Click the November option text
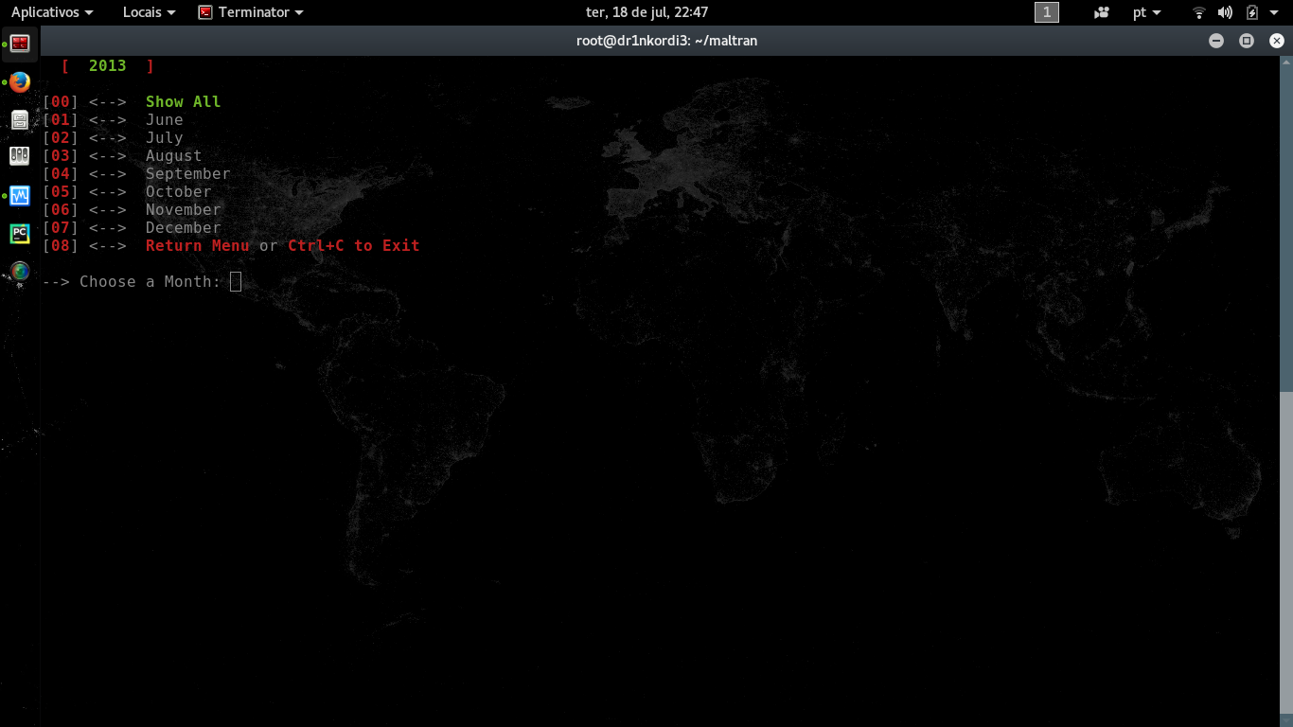1293x727 pixels. tap(183, 210)
